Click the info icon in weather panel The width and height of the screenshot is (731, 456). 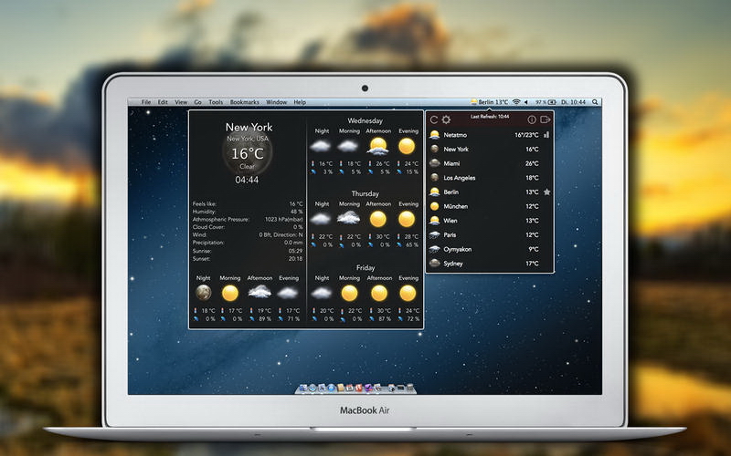[532, 119]
